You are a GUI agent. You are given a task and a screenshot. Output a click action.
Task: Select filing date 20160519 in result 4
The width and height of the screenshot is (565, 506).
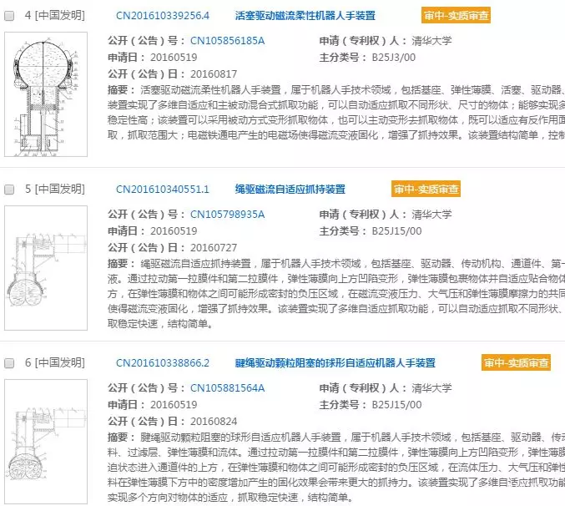pyautogui.click(x=174, y=58)
